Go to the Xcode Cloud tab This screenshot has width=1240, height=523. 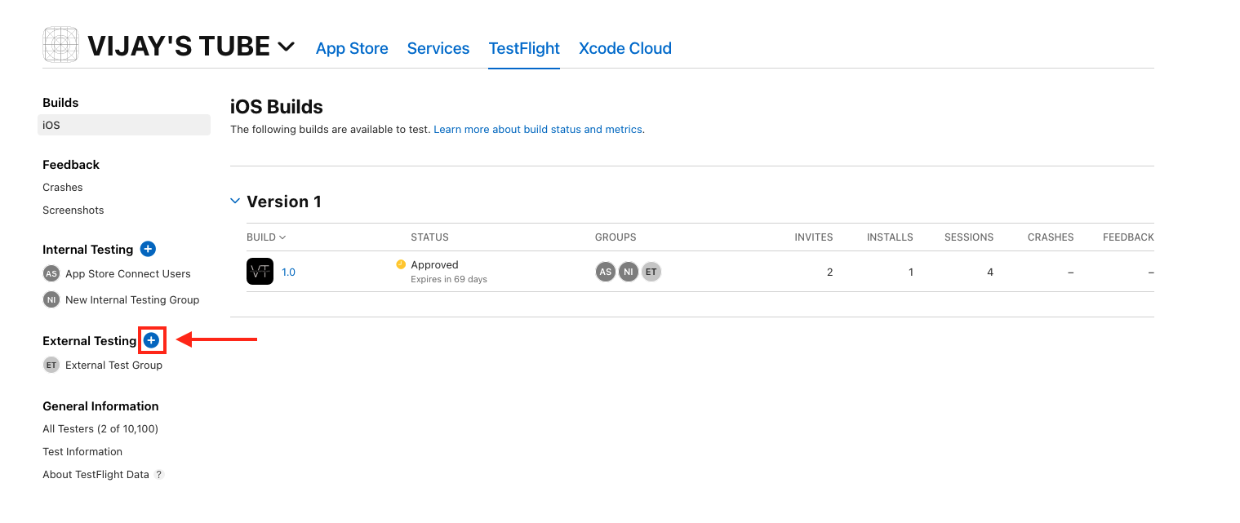[625, 48]
